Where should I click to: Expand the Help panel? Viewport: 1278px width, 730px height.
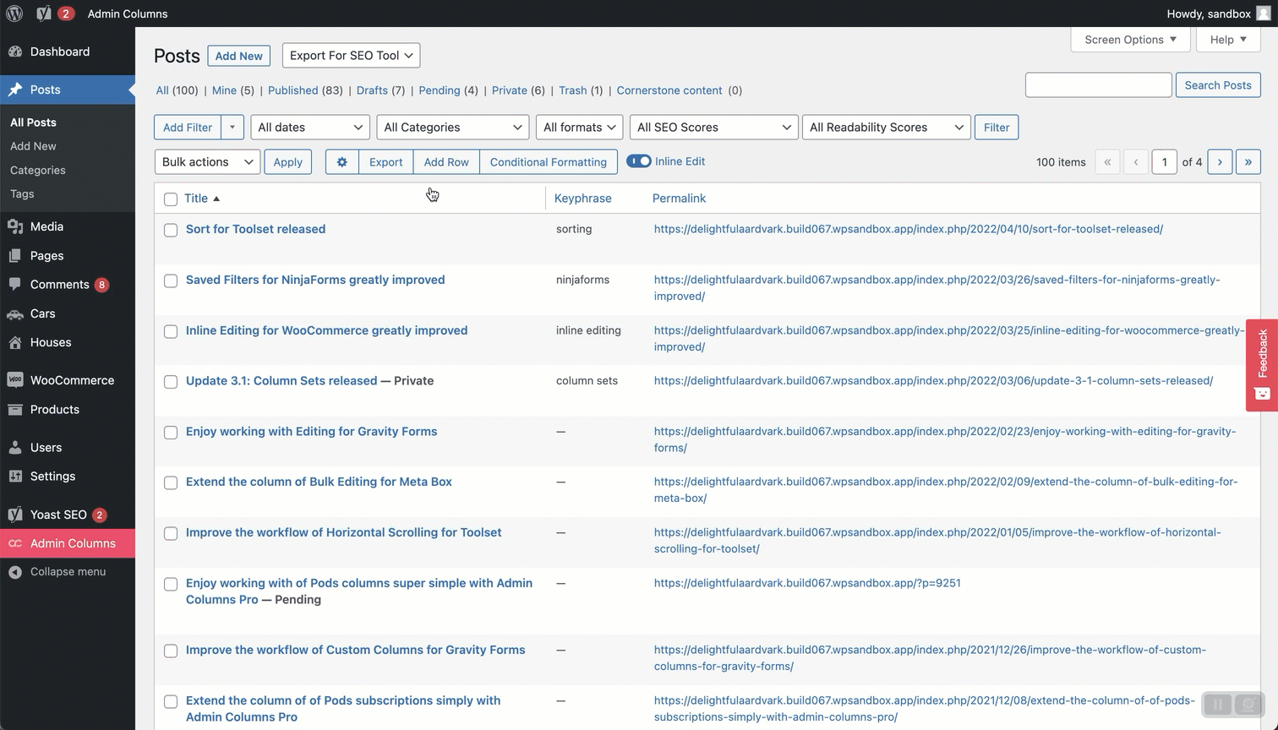pos(1228,40)
